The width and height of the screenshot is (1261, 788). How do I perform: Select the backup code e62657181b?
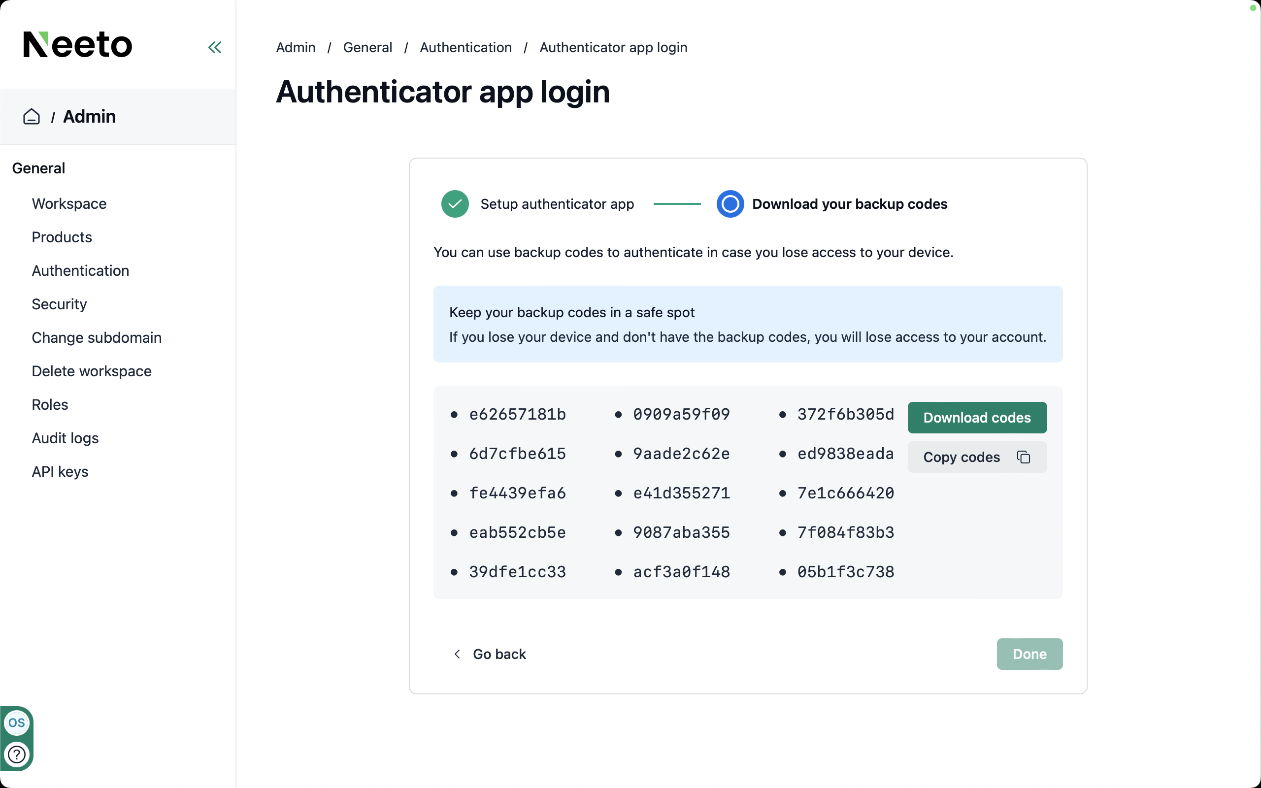point(517,414)
